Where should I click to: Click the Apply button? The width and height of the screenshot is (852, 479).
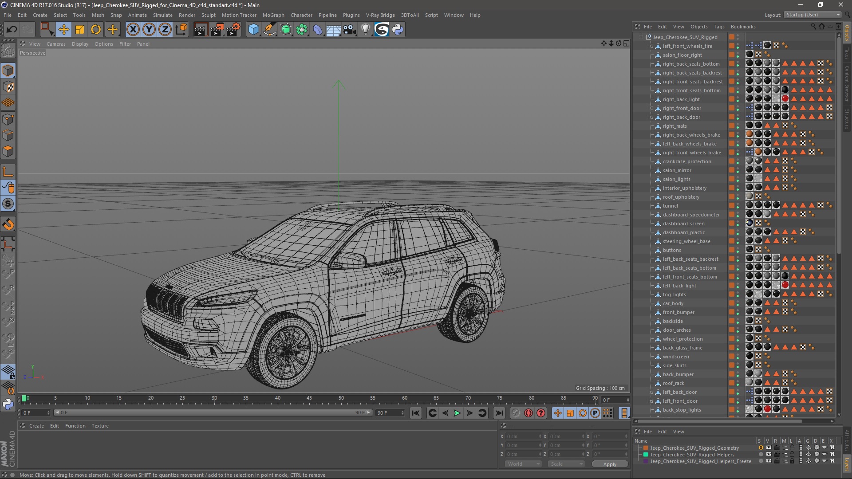pyautogui.click(x=610, y=464)
